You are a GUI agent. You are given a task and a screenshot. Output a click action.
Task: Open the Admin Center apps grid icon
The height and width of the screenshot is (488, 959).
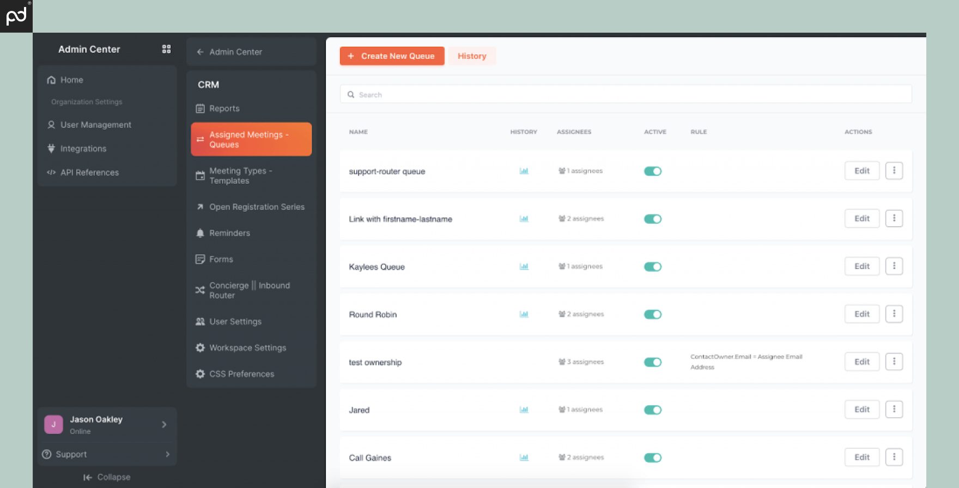166,49
